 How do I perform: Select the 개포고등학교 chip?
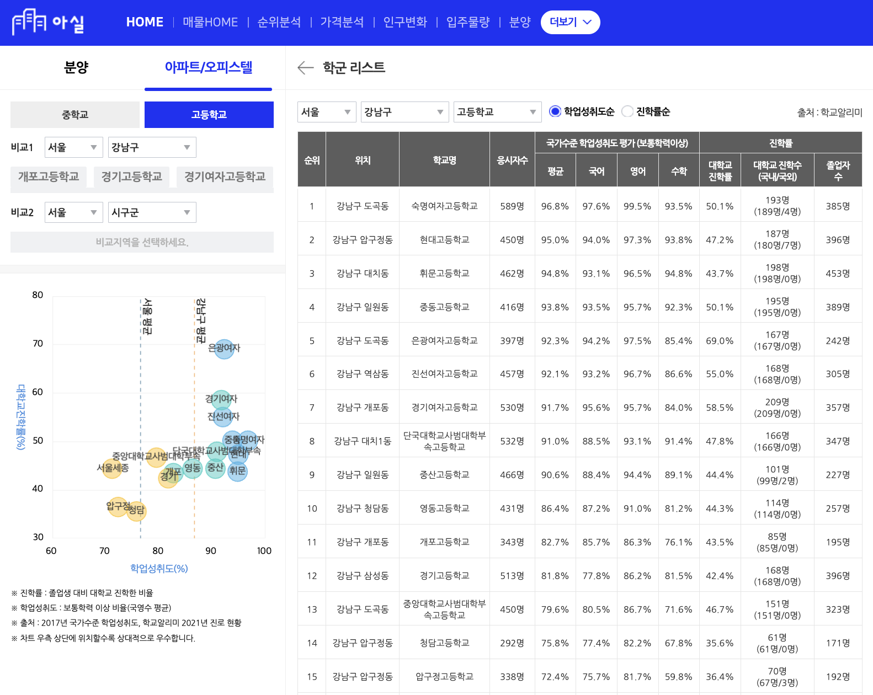(x=49, y=177)
